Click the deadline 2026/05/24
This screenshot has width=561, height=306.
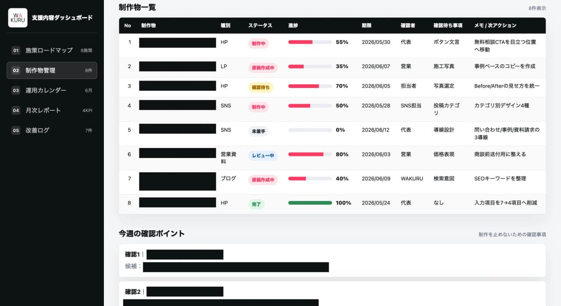point(376,203)
